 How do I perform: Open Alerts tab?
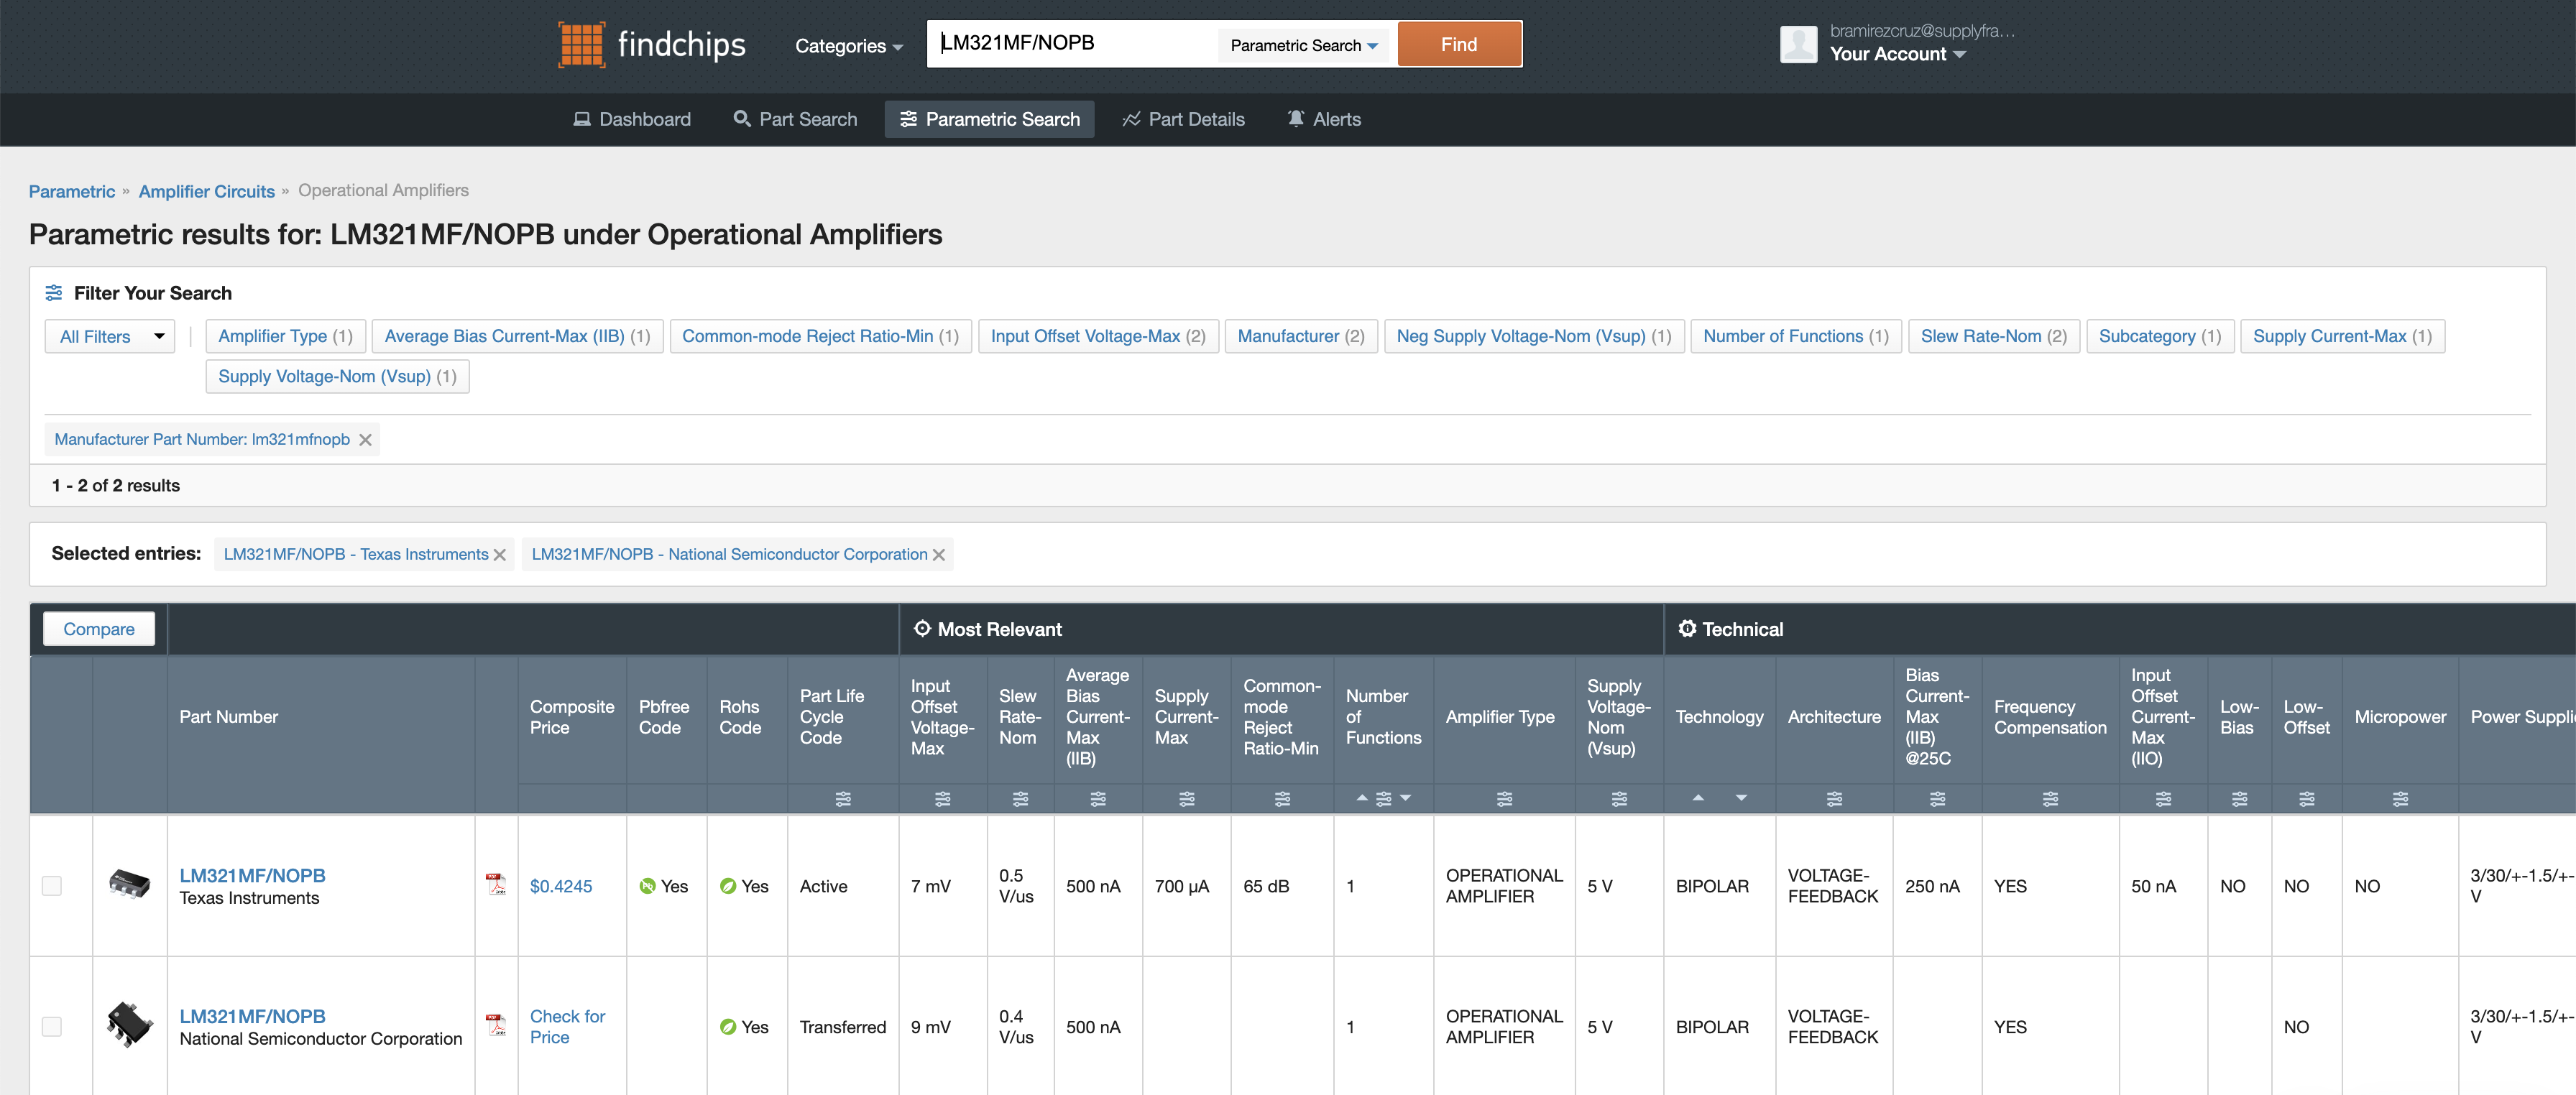point(1324,119)
